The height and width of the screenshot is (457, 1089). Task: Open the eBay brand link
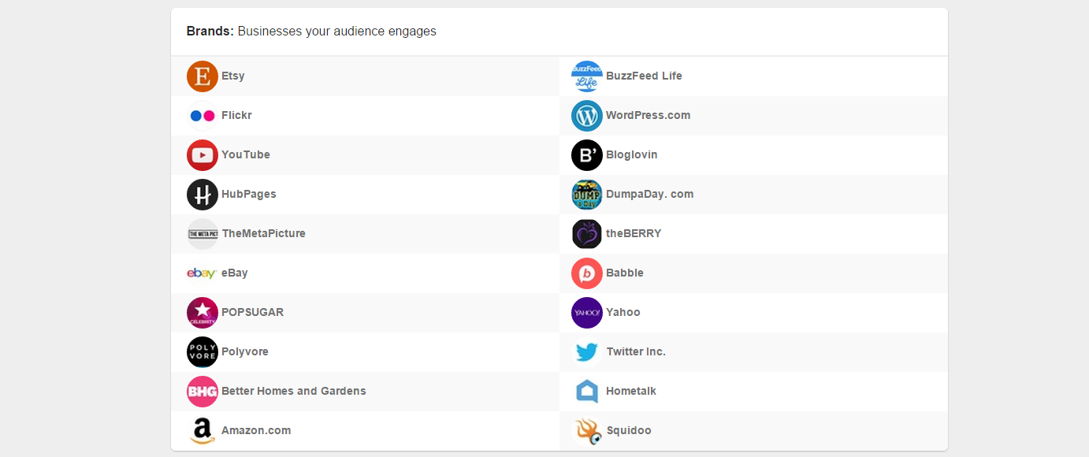235,273
